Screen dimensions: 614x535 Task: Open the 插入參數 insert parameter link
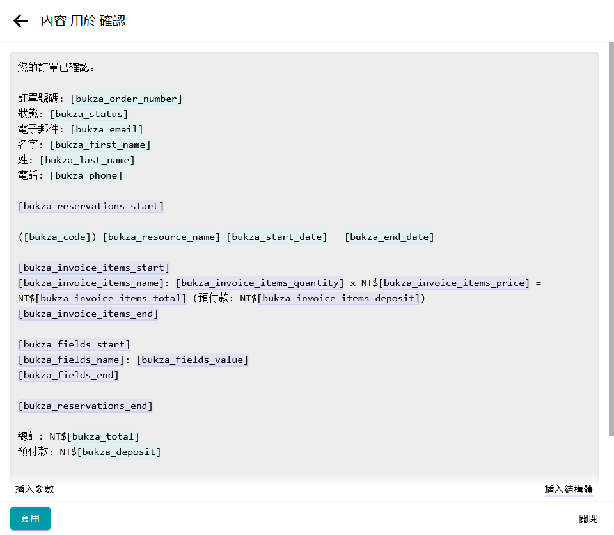[35, 490]
